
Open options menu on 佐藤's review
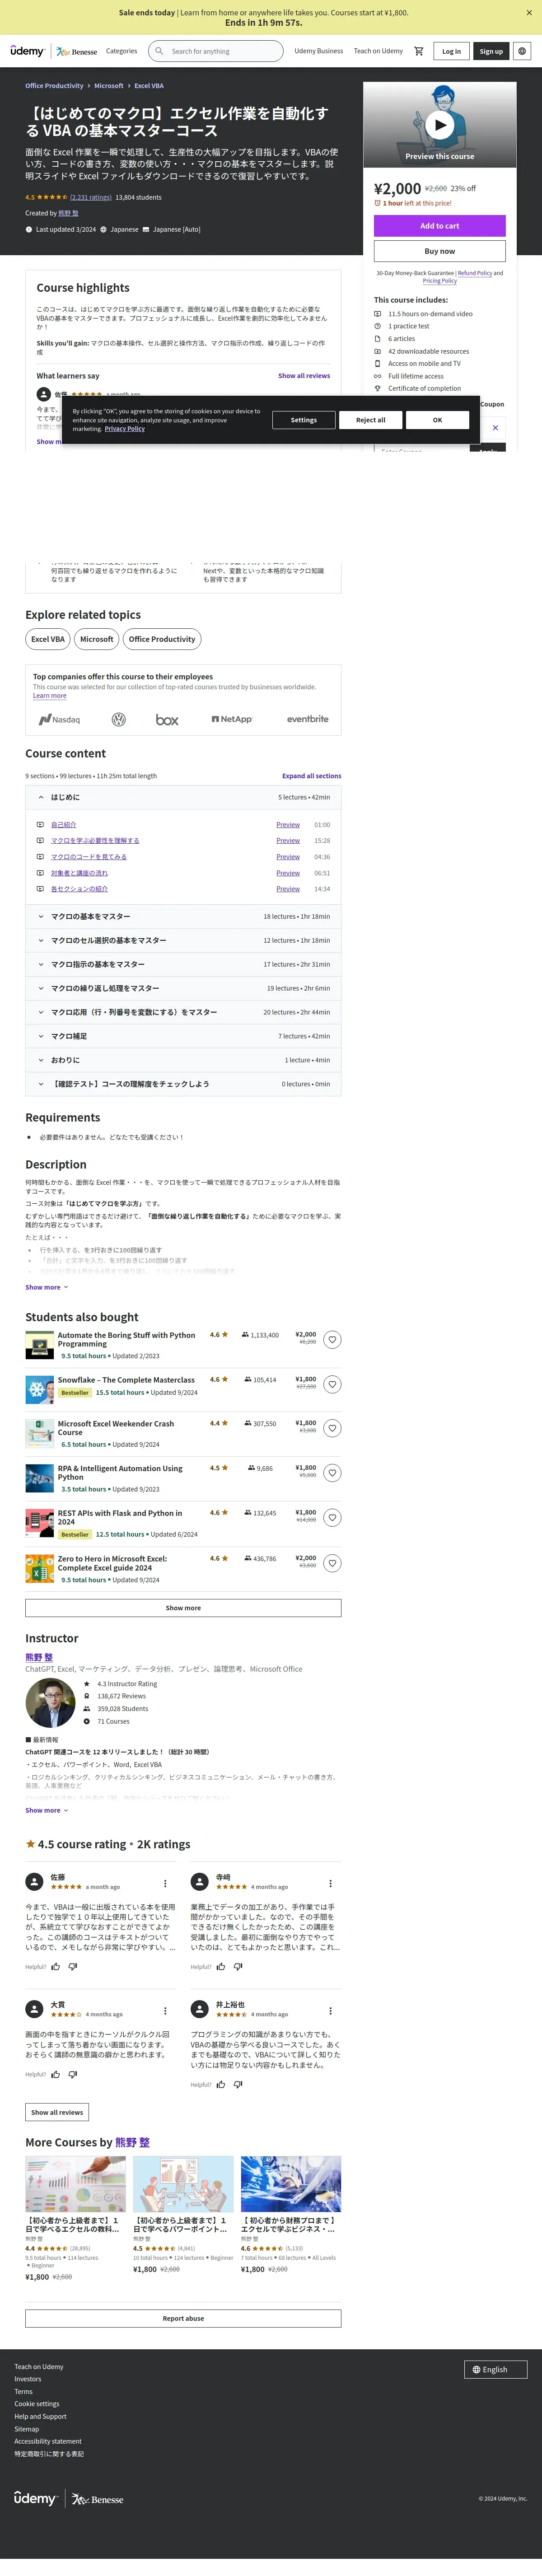pos(165,1883)
